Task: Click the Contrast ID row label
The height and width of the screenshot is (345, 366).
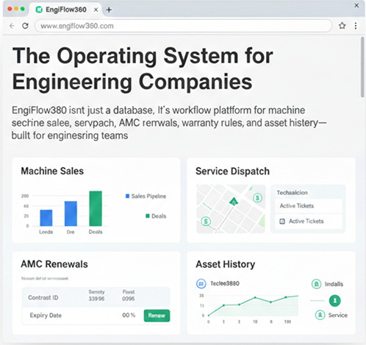Action: coord(43,298)
